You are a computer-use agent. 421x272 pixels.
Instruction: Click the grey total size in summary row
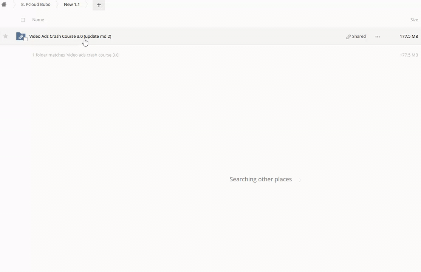click(x=409, y=55)
